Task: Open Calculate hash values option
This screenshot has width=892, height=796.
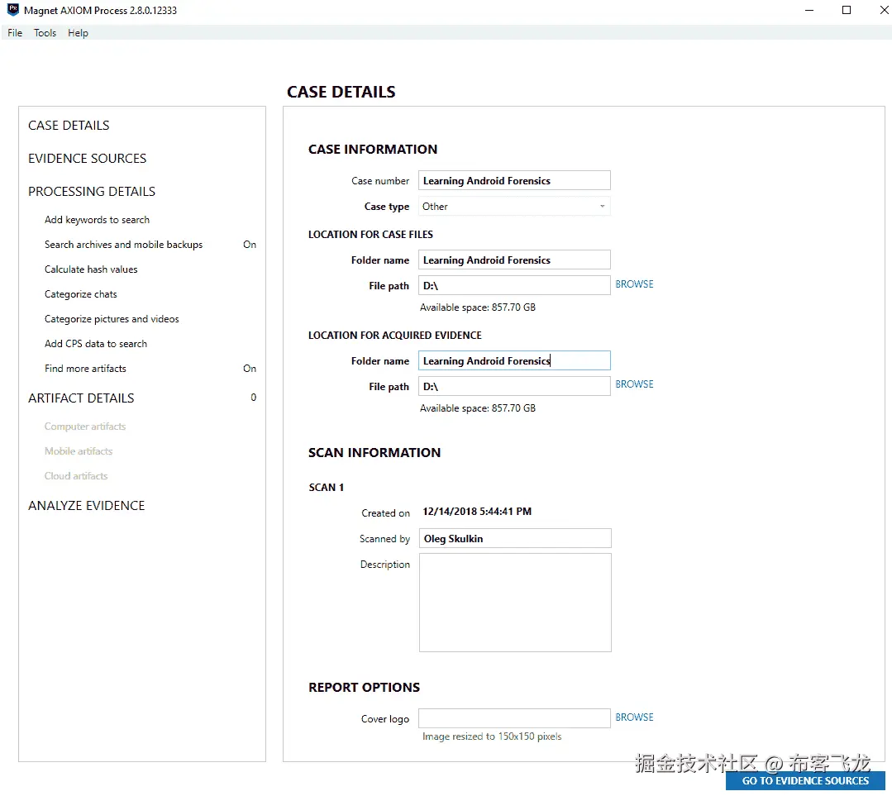Action: click(x=91, y=269)
